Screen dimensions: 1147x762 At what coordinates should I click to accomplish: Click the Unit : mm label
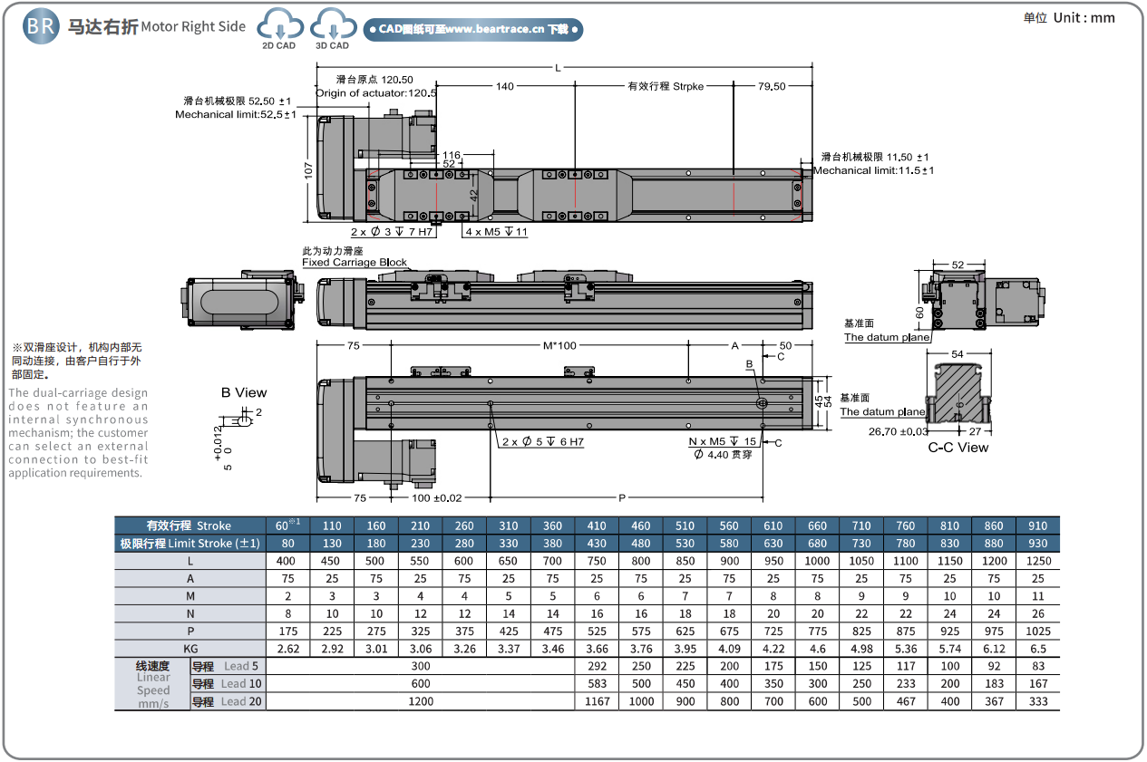coord(1082,18)
